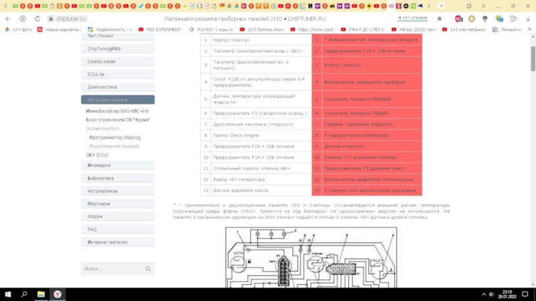Open Диагностика sidebar menu item
The width and height of the screenshot is (536, 301).
click(118, 87)
